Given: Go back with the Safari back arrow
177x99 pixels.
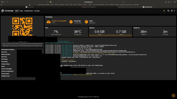Looking at the screenshot, I should tap(7, 2).
